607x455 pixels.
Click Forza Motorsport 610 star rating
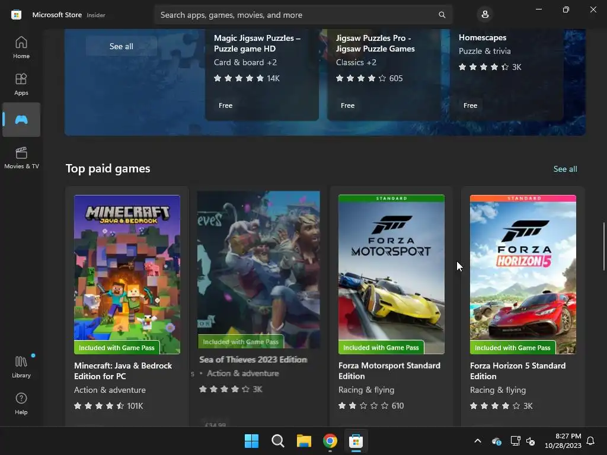pyautogui.click(x=371, y=405)
